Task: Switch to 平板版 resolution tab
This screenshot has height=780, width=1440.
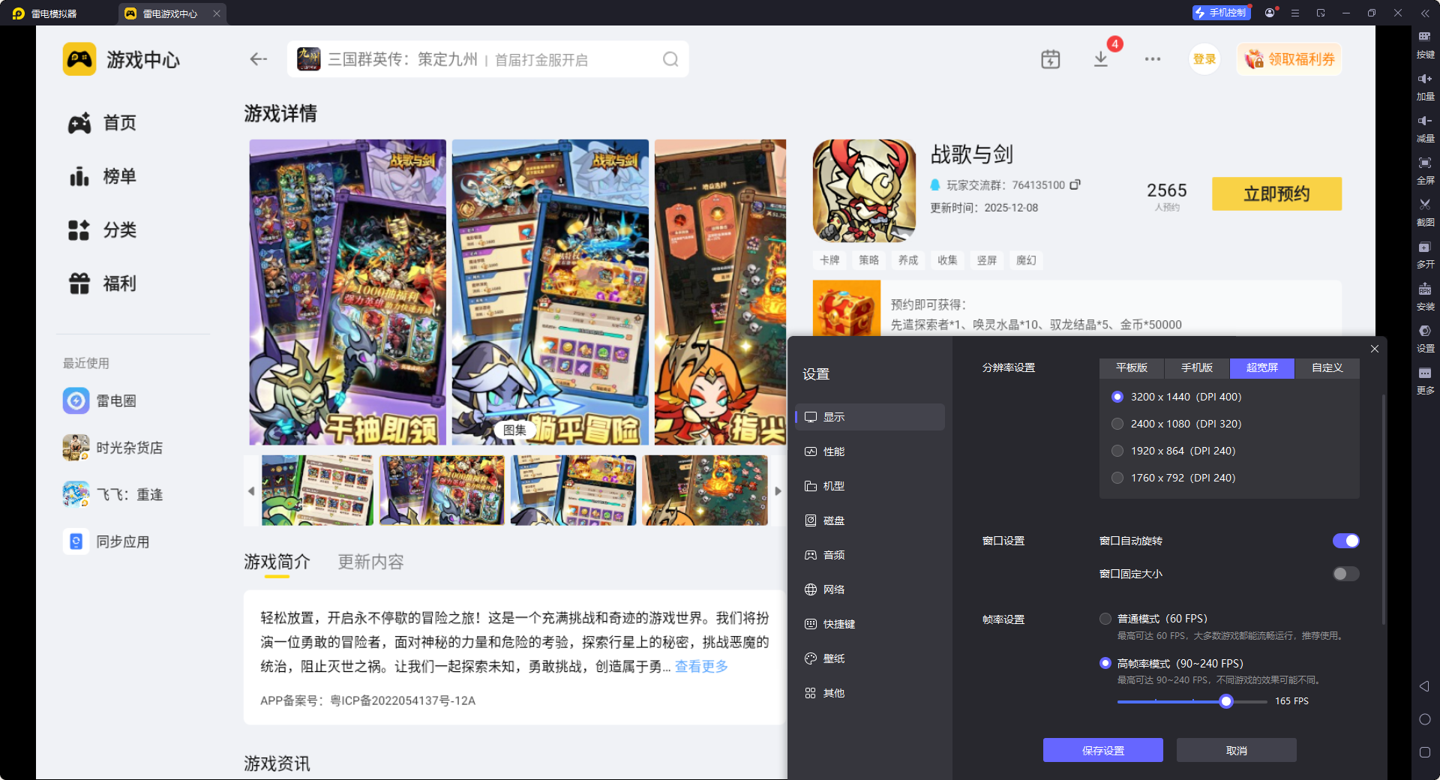Action: [1132, 367]
